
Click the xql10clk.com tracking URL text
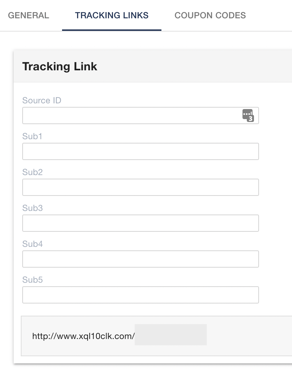[83, 336]
